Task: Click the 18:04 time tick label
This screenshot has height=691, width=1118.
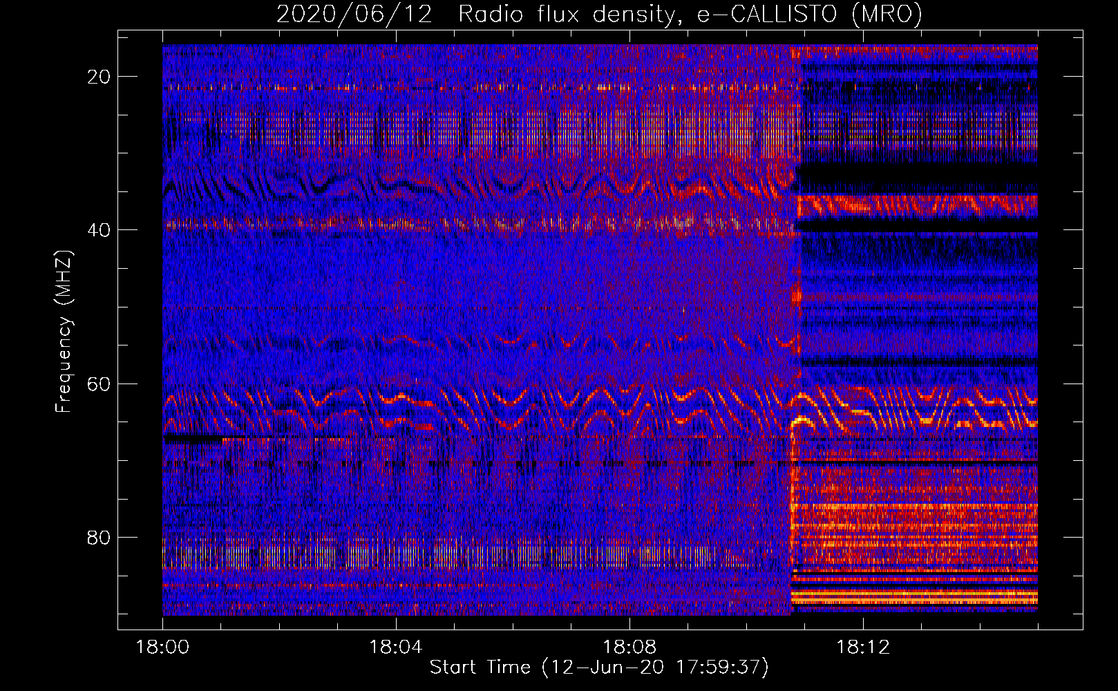Action: point(396,647)
